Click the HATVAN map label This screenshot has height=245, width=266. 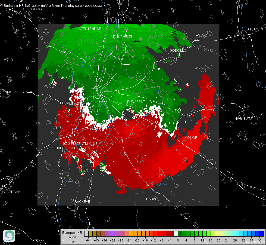(x=251, y=29)
